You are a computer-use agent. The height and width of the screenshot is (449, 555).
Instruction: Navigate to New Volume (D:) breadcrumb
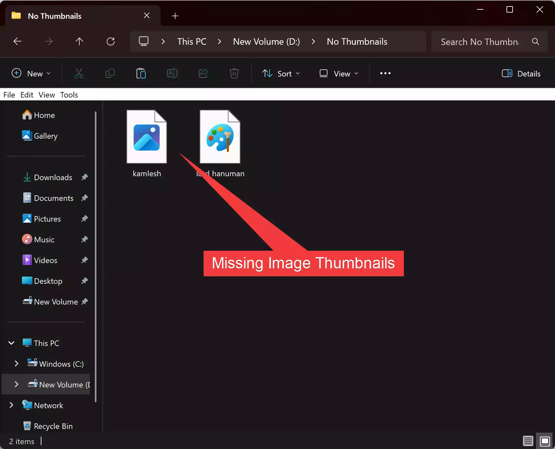(266, 41)
